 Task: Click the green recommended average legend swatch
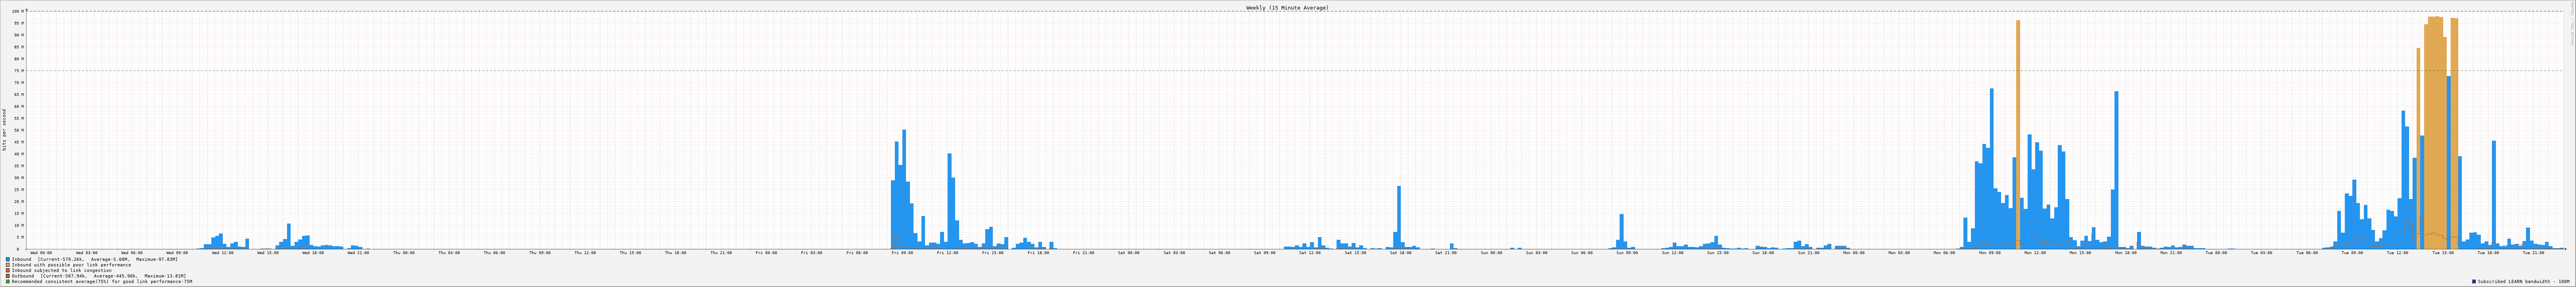[8, 282]
